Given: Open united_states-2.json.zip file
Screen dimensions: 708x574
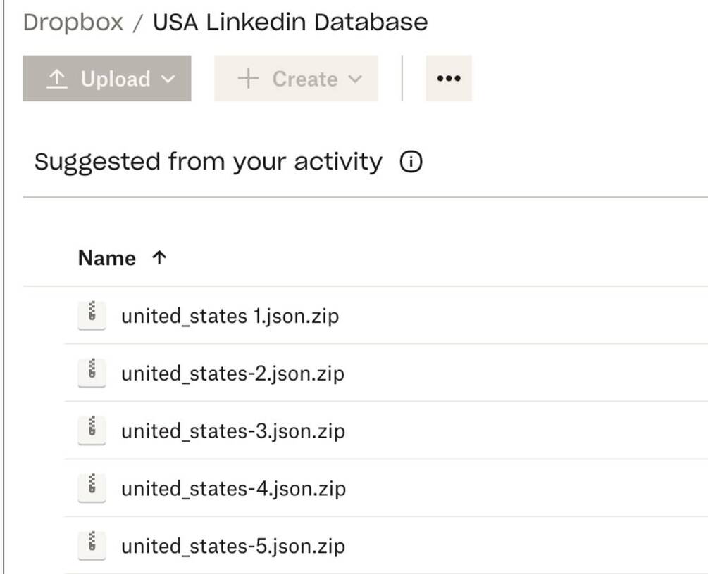Looking at the screenshot, I should [x=232, y=374].
